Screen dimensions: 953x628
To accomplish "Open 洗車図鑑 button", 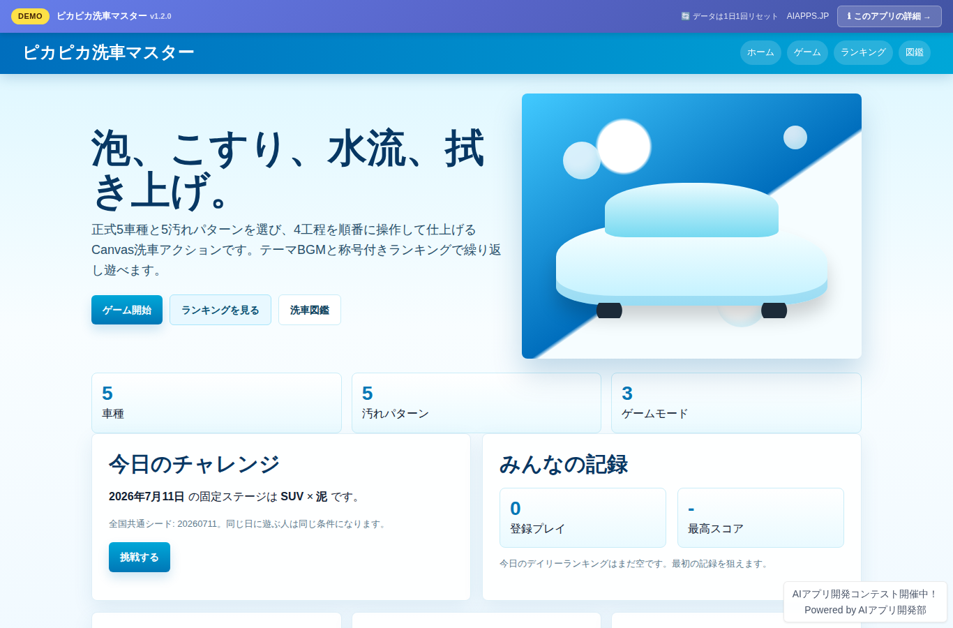I will (x=310, y=310).
